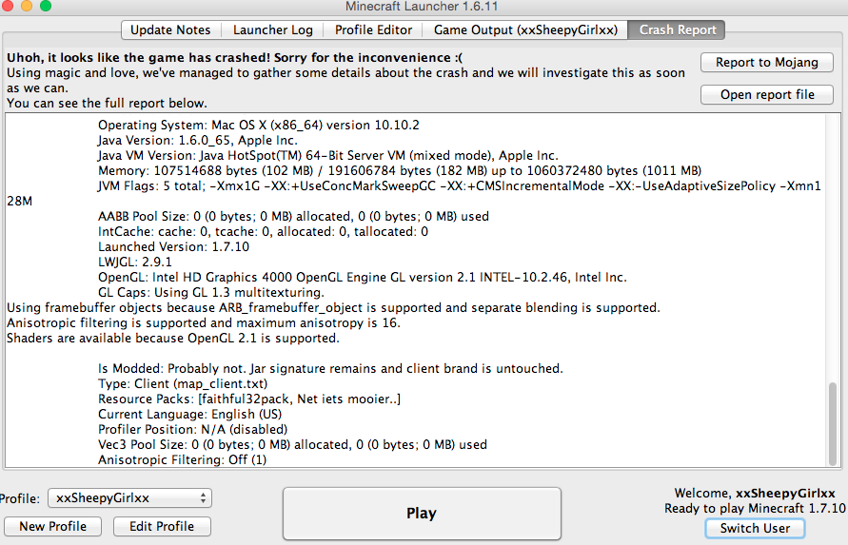The image size is (848, 545).
Task: Open Game Output (xxSheepyGirlxx) tab
Action: [525, 29]
